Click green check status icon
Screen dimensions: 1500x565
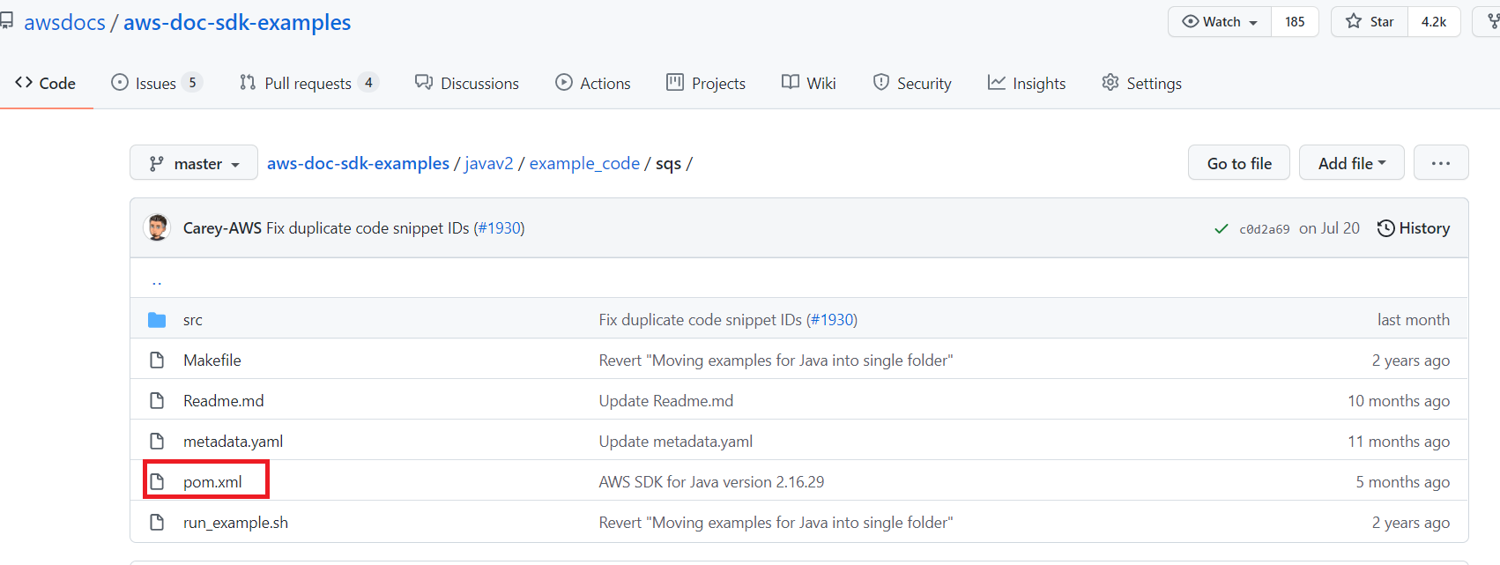point(1222,228)
